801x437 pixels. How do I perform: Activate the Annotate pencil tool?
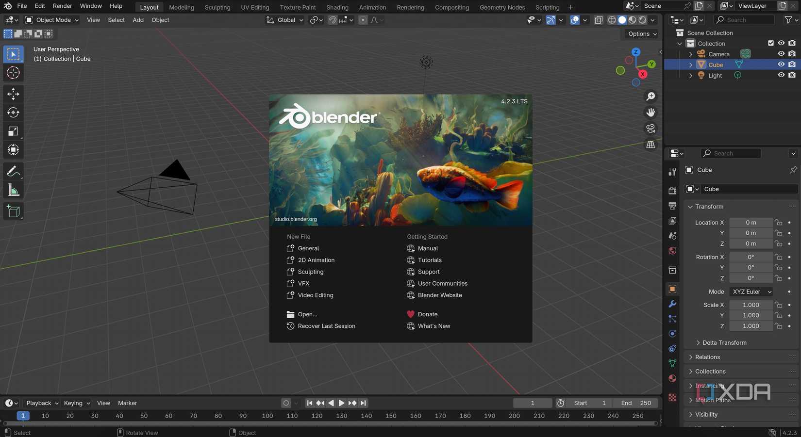tap(13, 172)
